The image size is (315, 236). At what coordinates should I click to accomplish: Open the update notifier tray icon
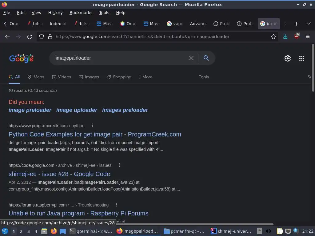click(x=296, y=230)
